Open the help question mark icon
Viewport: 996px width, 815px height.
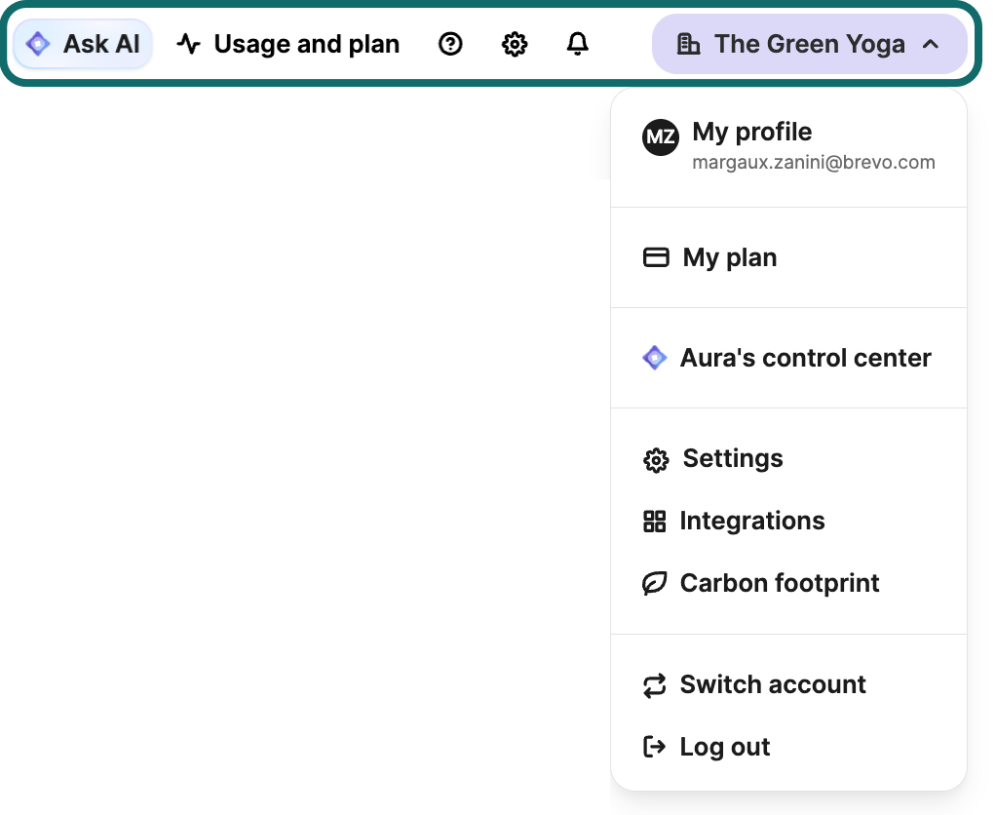pos(449,43)
